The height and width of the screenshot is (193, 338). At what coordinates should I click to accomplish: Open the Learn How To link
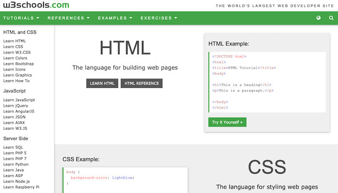click(16, 81)
